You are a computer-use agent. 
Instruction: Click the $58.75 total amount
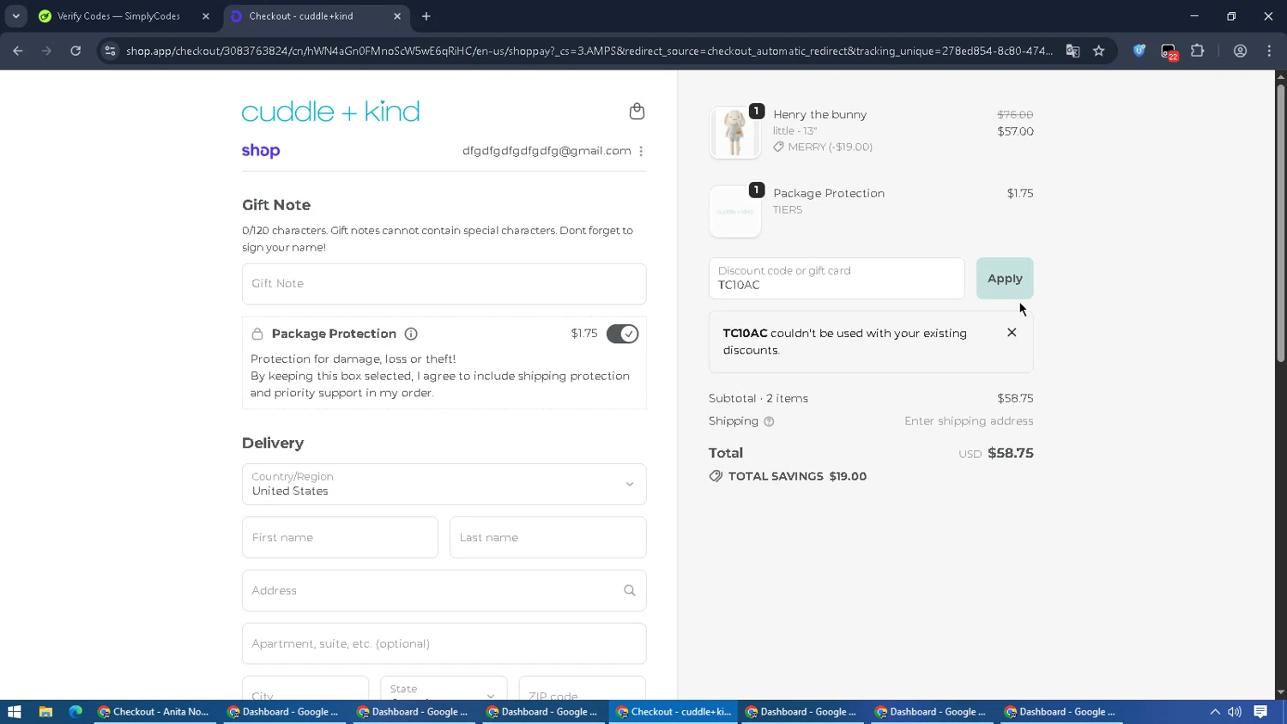pos(1011,453)
